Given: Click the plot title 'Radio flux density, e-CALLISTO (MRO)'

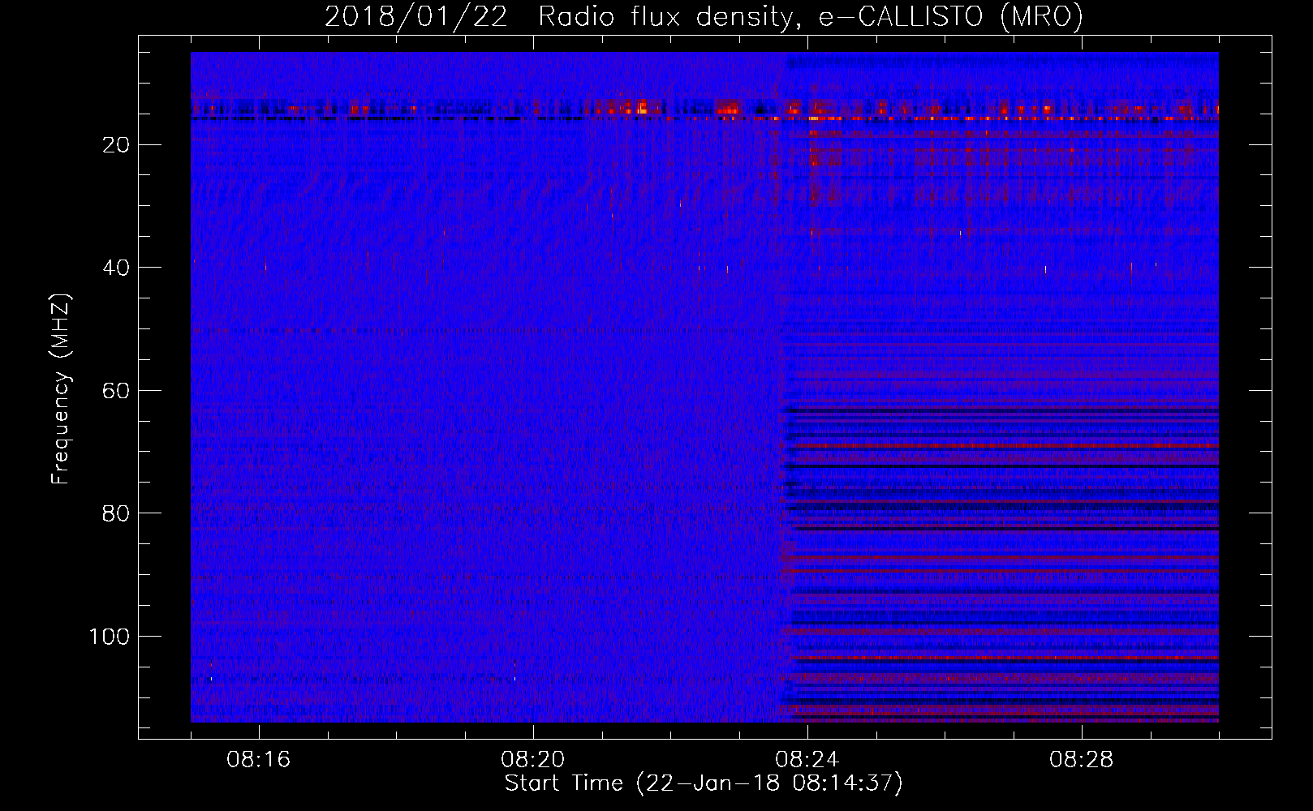Looking at the screenshot, I should [x=811, y=16].
